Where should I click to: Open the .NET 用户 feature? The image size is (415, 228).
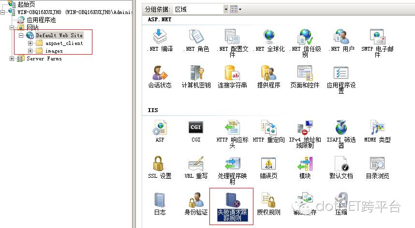pyautogui.click(x=341, y=41)
